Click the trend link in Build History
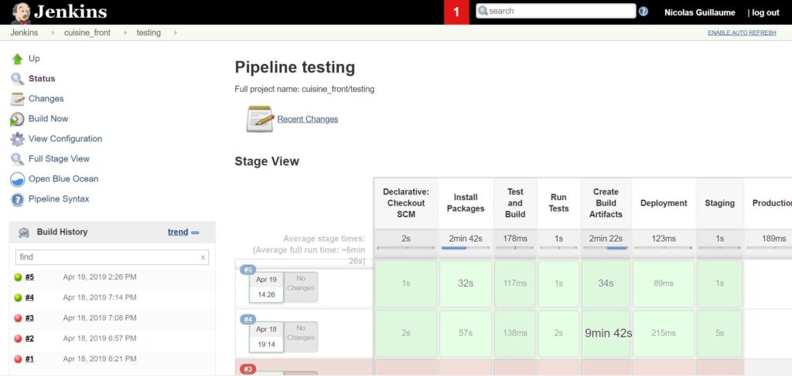792x376 pixels. tap(178, 232)
